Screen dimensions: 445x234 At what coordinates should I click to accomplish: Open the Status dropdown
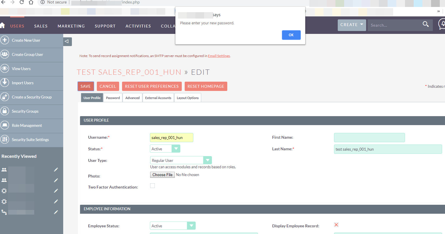pyautogui.click(x=165, y=149)
